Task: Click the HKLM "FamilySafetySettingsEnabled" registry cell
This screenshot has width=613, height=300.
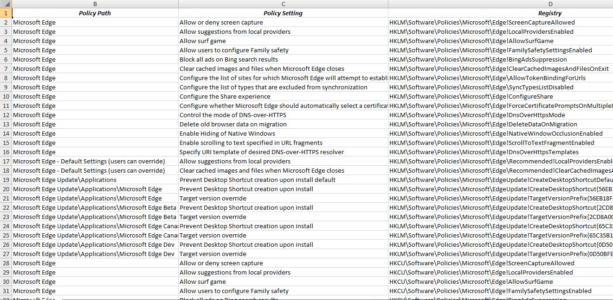Action: tap(501, 50)
